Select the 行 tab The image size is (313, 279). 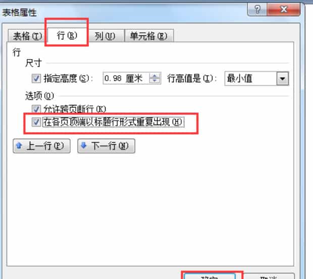(67, 35)
